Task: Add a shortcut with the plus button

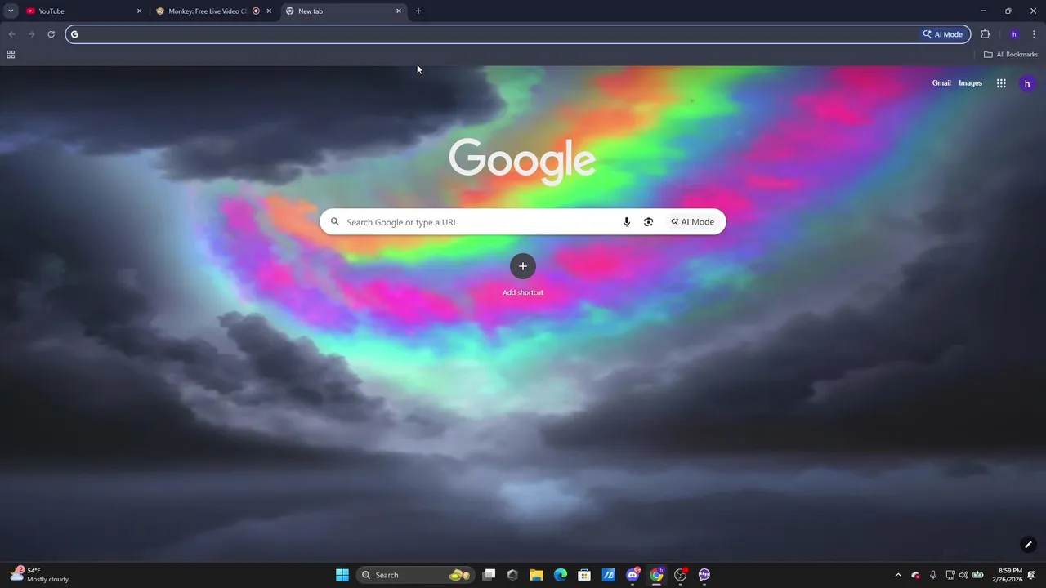Action: (x=523, y=266)
